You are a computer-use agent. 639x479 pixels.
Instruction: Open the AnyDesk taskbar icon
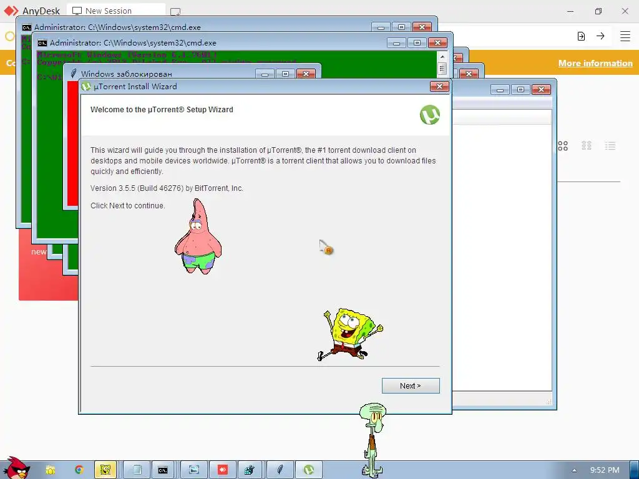223,470
